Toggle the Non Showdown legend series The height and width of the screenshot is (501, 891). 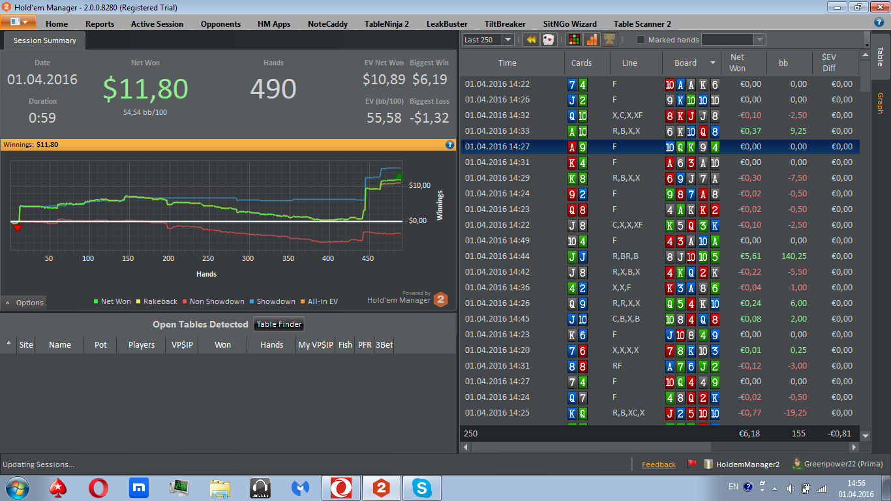pos(213,301)
